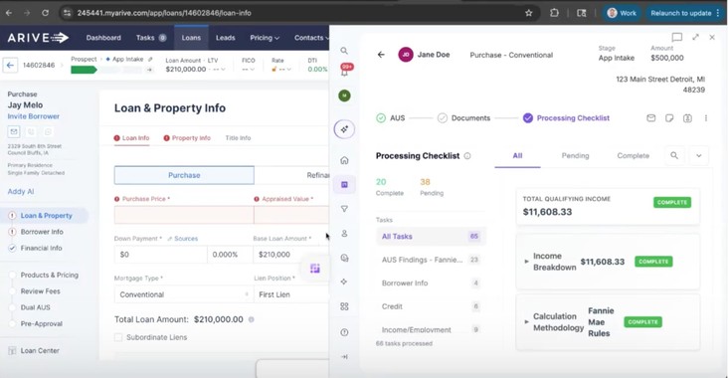Viewport: 728px width, 378px height.
Task: Open the Pricing menu dropdown
Action: (x=265, y=38)
